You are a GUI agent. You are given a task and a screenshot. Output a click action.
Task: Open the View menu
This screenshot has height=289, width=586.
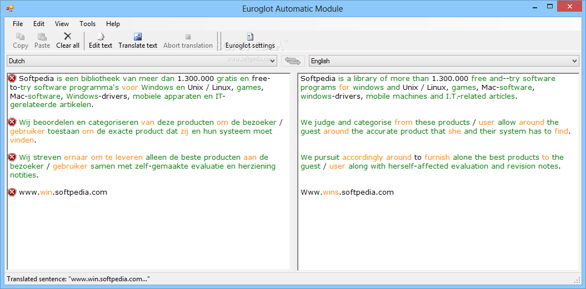(62, 24)
